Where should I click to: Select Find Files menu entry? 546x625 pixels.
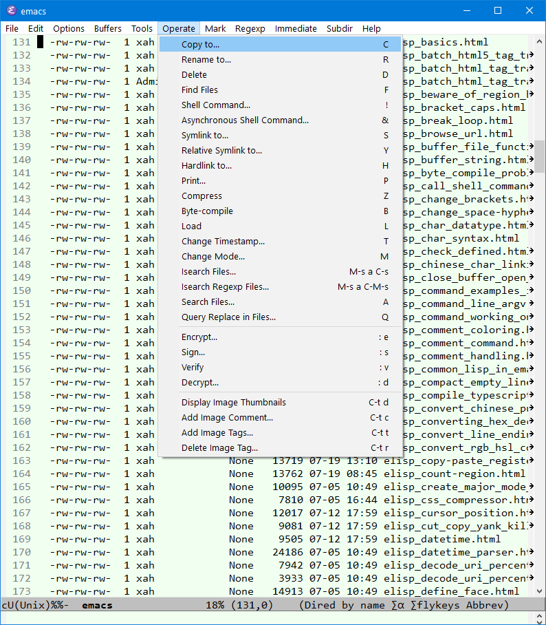pyautogui.click(x=280, y=89)
